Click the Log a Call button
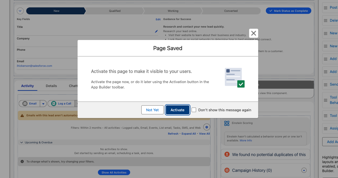This screenshot has width=338, height=178. 61,104
